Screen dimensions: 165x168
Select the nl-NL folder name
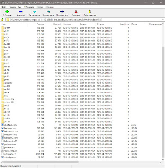(7, 70)
